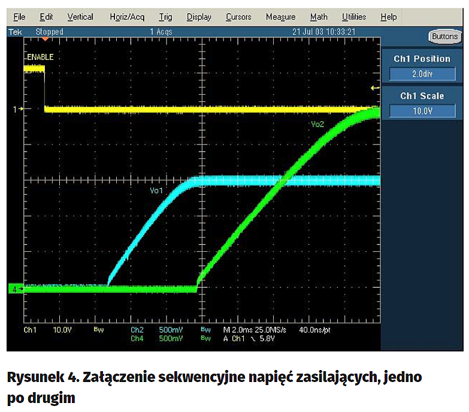Viewport: 469px width, 412px height.
Task: Open the Math menu
Action: (319, 17)
